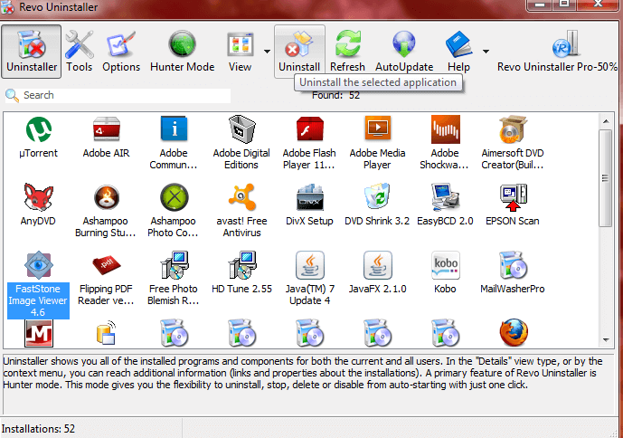
Task: Open the Options dialog
Action: (121, 52)
